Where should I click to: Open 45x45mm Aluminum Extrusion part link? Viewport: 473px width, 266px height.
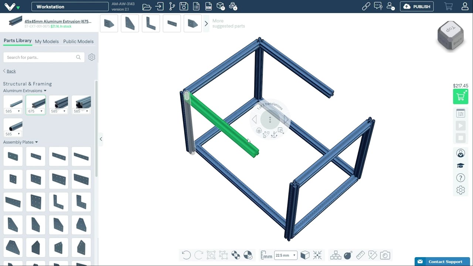click(x=58, y=21)
